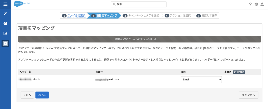
Task: Click the Salesforce Pardot logo
Action: click(22, 4)
